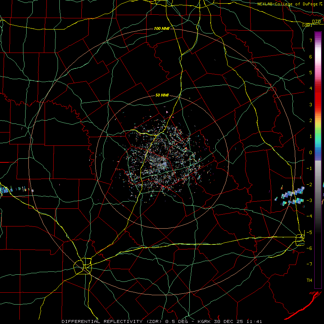Click the KGRK station identifier in the caption
Image resolution: width=324 pixels, height=324 pixels.
tap(204, 321)
